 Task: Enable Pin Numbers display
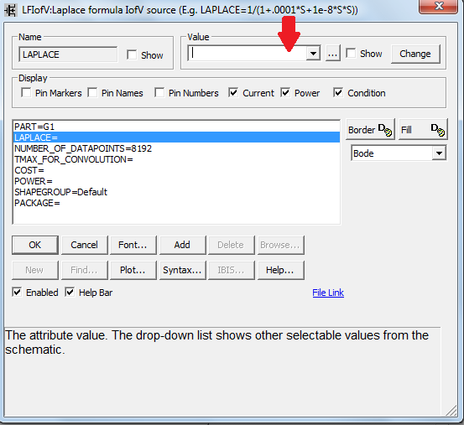point(159,93)
